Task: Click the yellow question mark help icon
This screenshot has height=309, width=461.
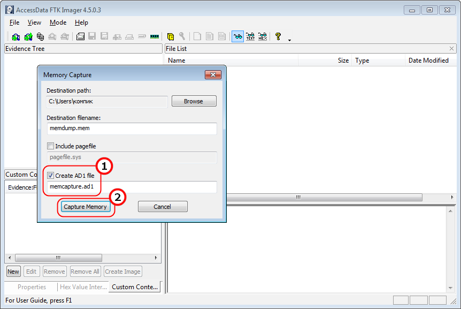Action: (x=278, y=37)
